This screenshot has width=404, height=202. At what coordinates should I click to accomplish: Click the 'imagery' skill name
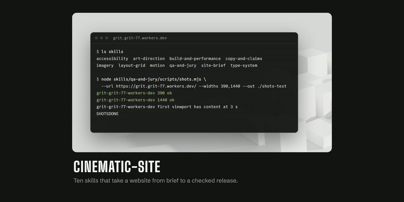point(105,66)
